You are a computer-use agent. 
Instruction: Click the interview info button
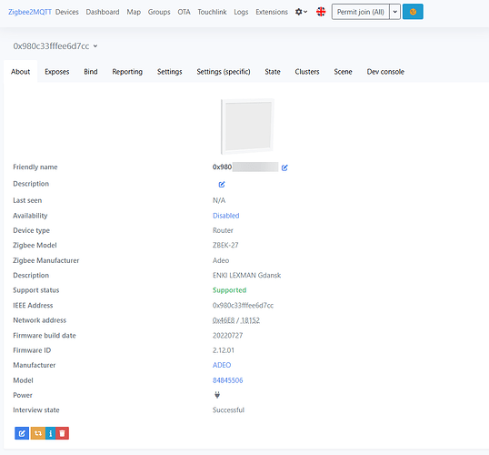click(x=51, y=433)
